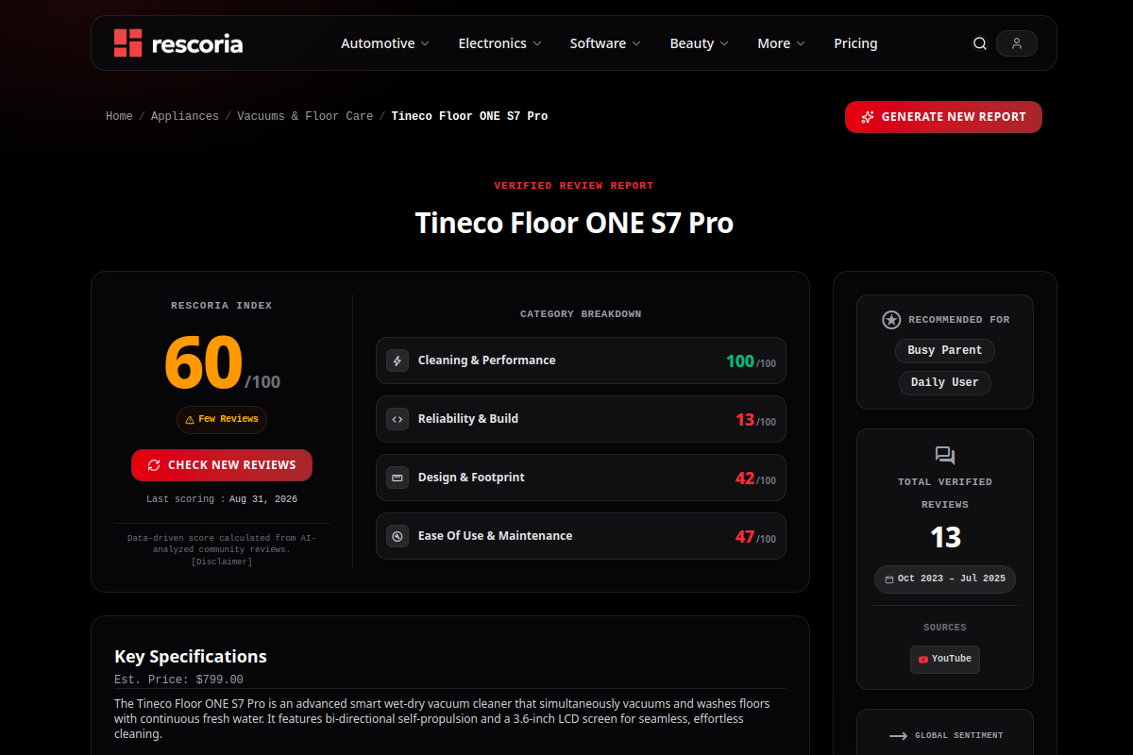Open the Cleaning & Performance category row
1133x755 pixels.
tap(581, 361)
